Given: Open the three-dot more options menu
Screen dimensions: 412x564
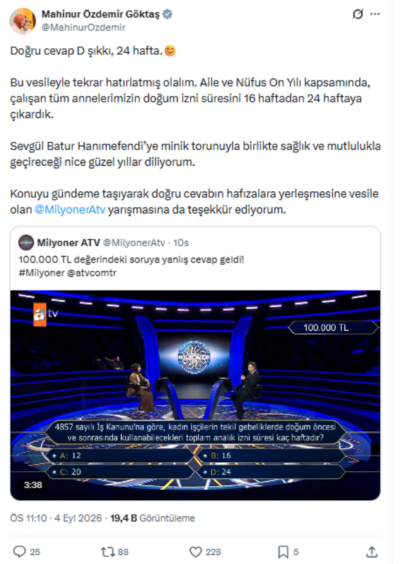Looking at the screenshot, I should pos(375,14).
